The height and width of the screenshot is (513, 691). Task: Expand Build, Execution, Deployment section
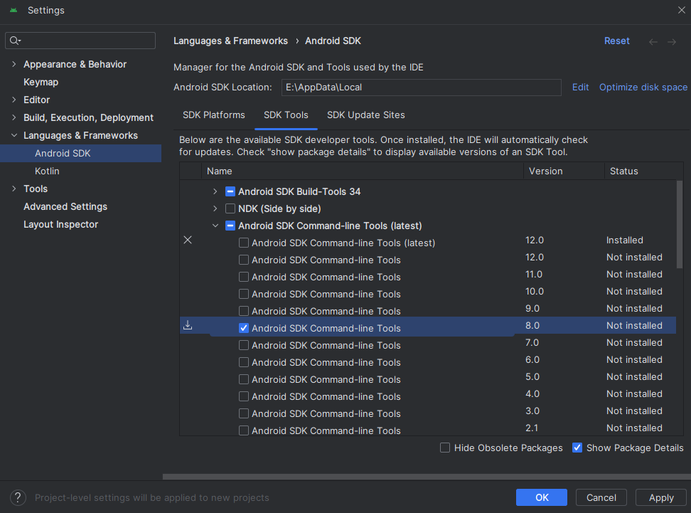coord(14,118)
